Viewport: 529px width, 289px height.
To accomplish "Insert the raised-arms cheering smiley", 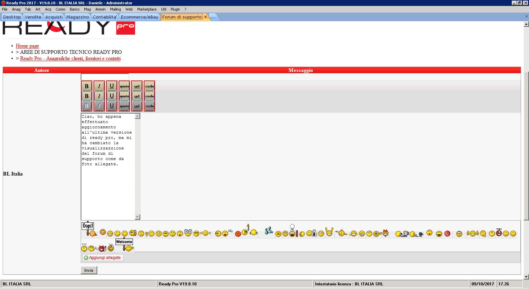I will coord(329,232).
